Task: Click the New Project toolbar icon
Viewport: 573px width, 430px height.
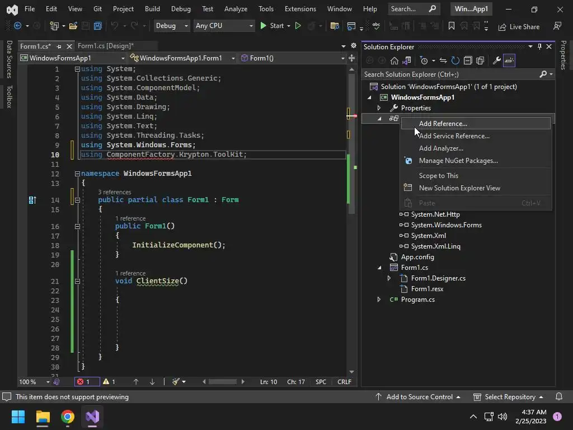Action: pos(54,26)
